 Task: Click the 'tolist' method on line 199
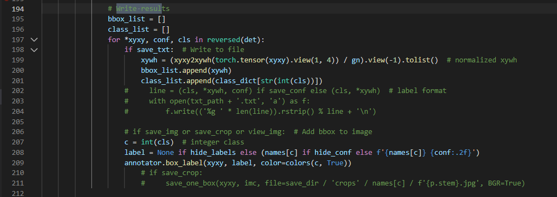pyautogui.click(x=418, y=60)
